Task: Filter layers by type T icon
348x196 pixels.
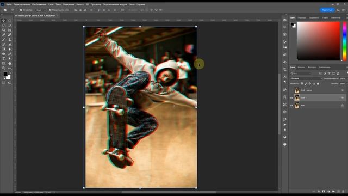Action: click(329, 73)
